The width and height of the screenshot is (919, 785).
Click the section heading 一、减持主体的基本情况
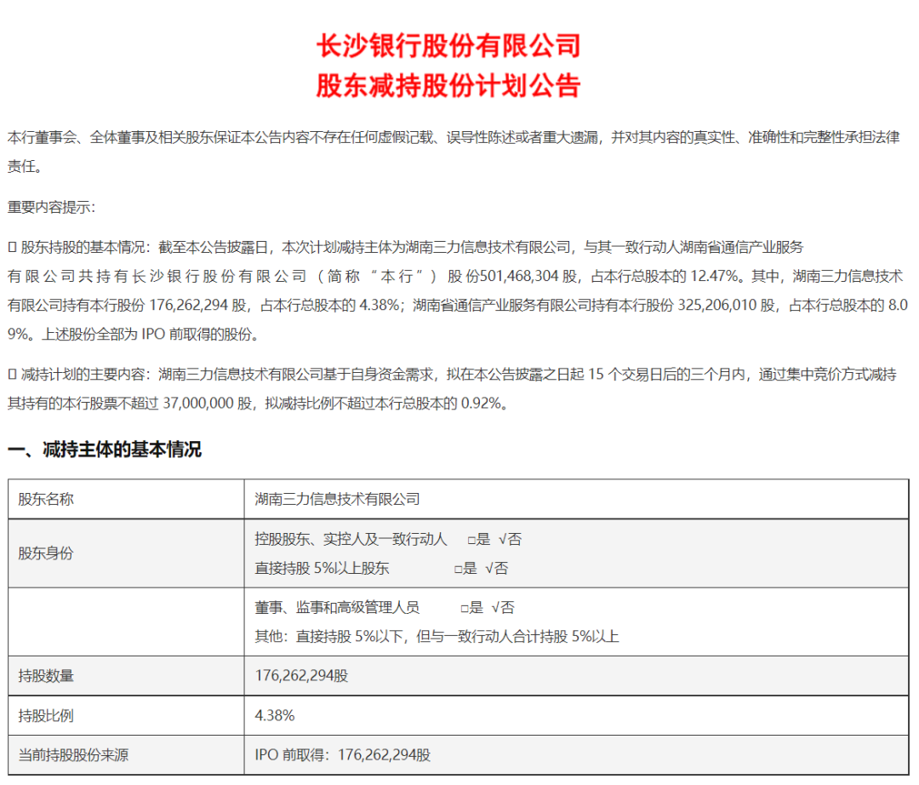coord(105,450)
